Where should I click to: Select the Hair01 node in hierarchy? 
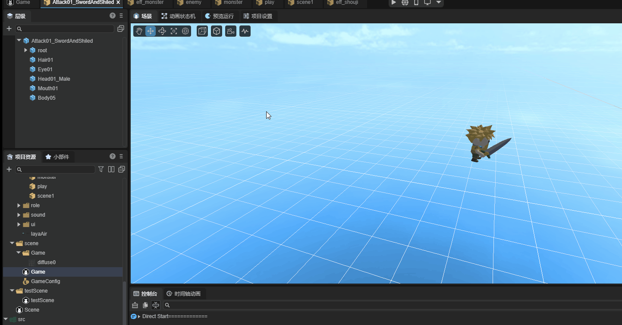(45, 60)
